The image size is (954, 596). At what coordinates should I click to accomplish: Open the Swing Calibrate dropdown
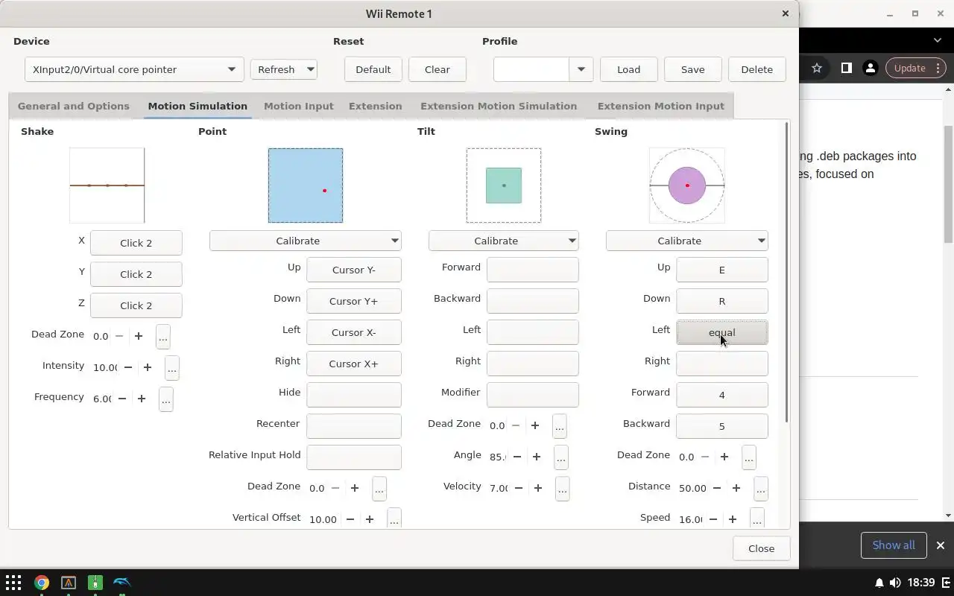click(686, 241)
